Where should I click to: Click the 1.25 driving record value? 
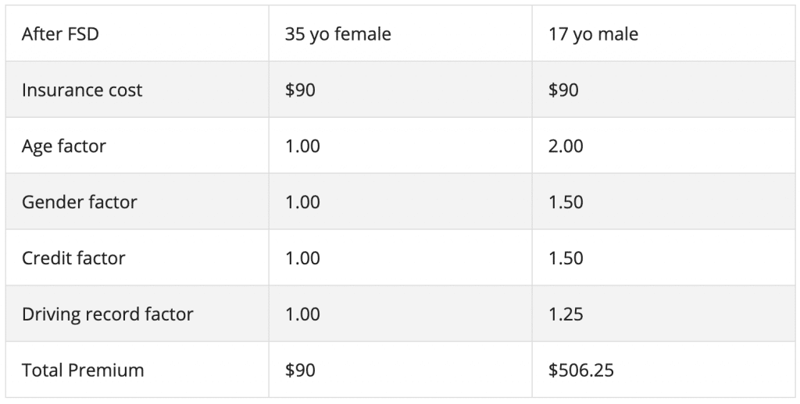[x=566, y=314]
